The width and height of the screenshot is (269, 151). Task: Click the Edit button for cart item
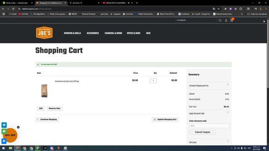pyautogui.click(x=41, y=108)
